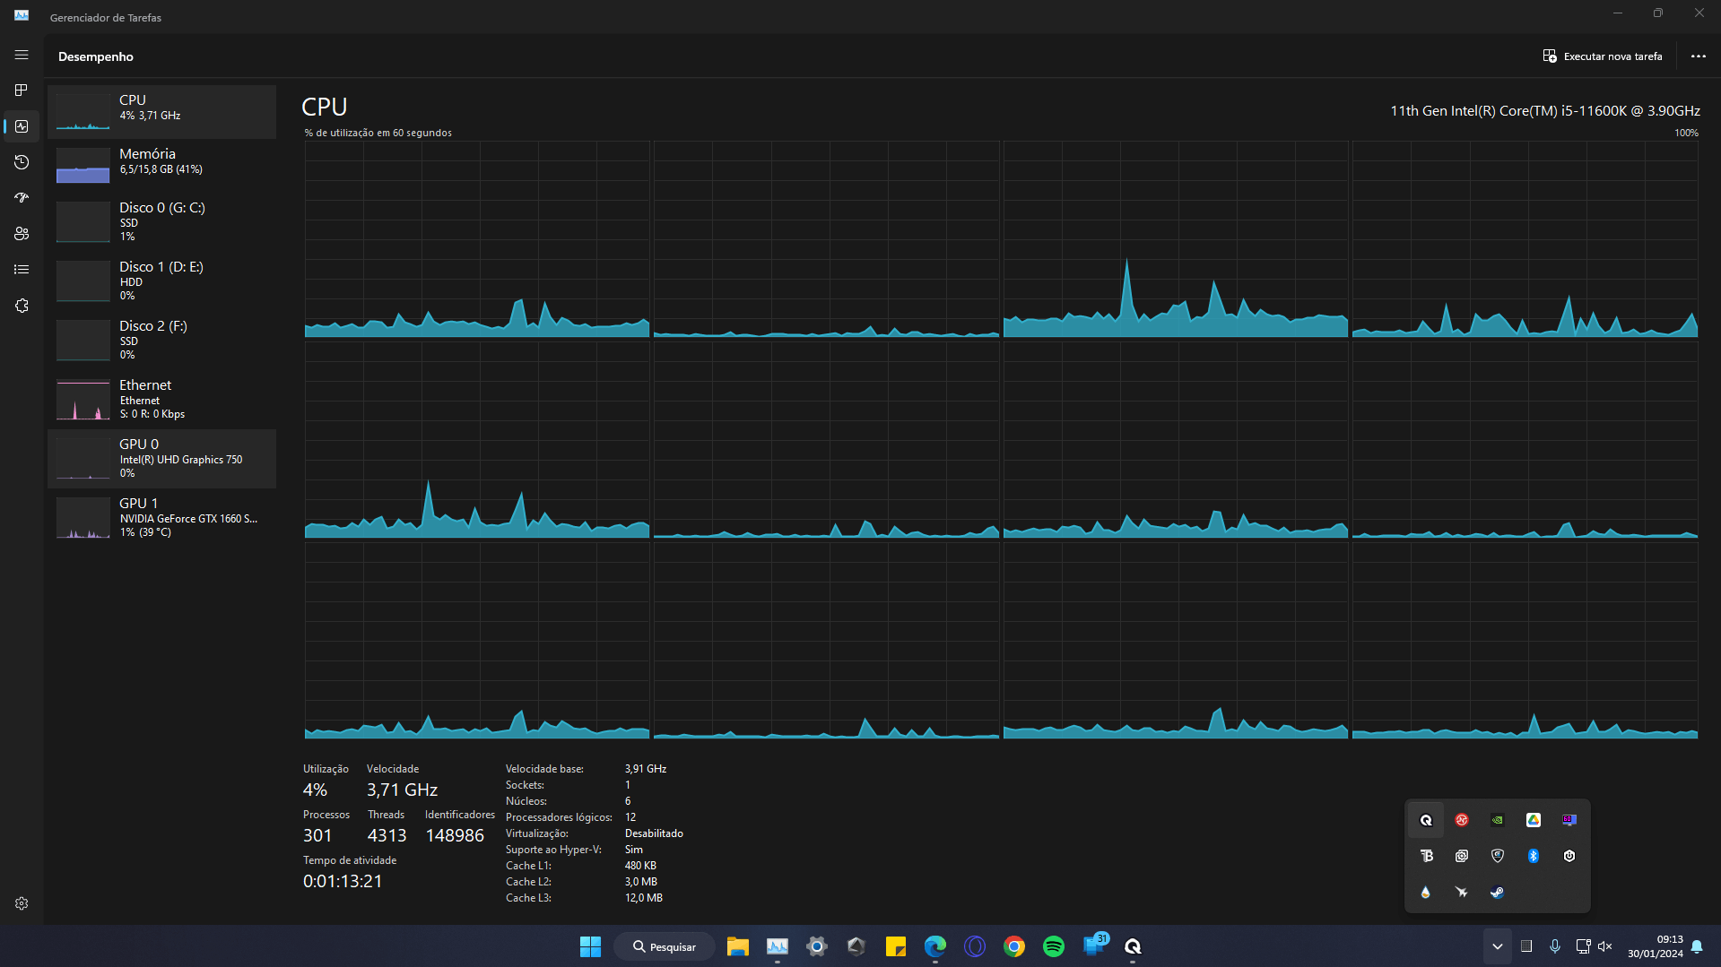Toggle the muted volume icon in taskbar

pos(1604,946)
